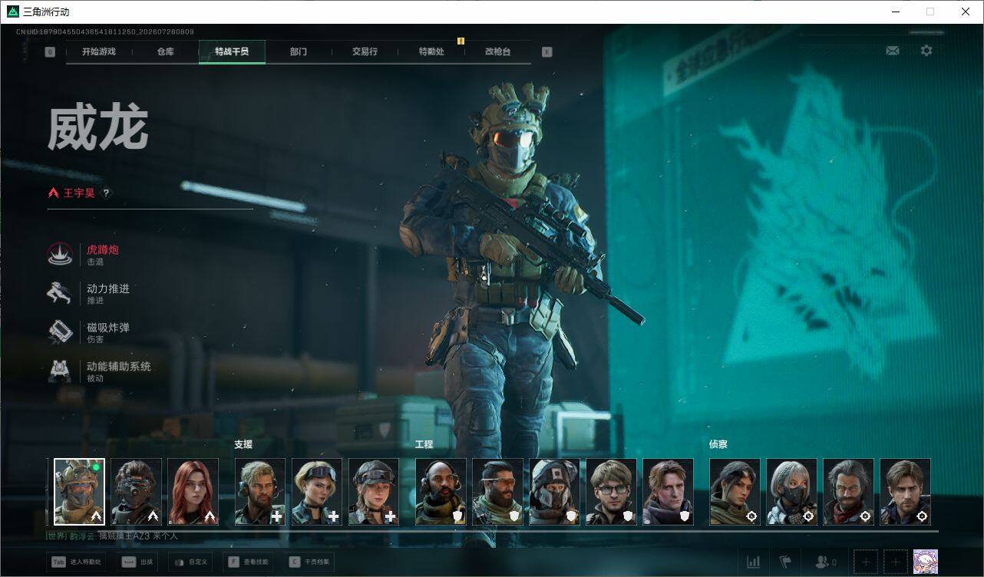Select the dark-haired recon woman portrait
The height and width of the screenshot is (577, 984).
[735, 492]
